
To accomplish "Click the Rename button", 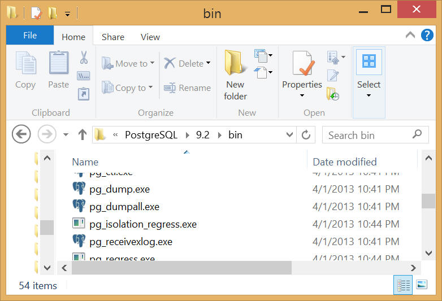I will pyautogui.click(x=188, y=88).
